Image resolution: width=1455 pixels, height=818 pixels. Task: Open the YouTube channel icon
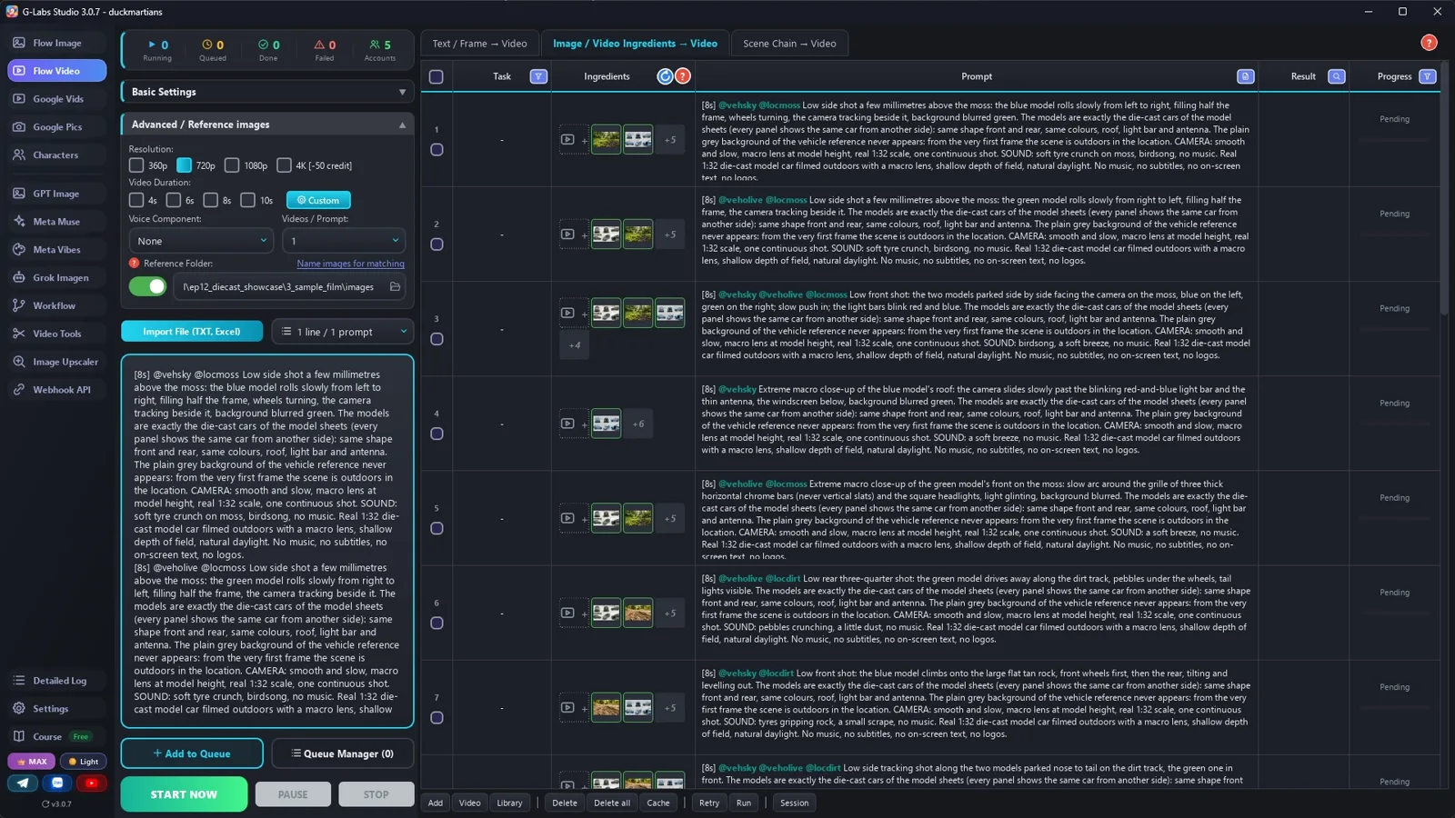point(91,783)
